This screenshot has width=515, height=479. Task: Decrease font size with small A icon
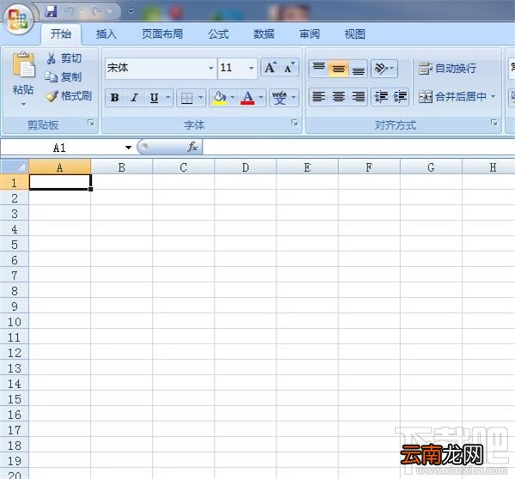tap(289, 67)
